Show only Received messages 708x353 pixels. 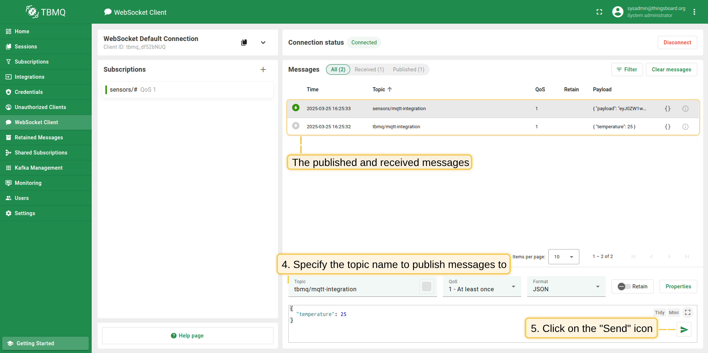coord(369,69)
